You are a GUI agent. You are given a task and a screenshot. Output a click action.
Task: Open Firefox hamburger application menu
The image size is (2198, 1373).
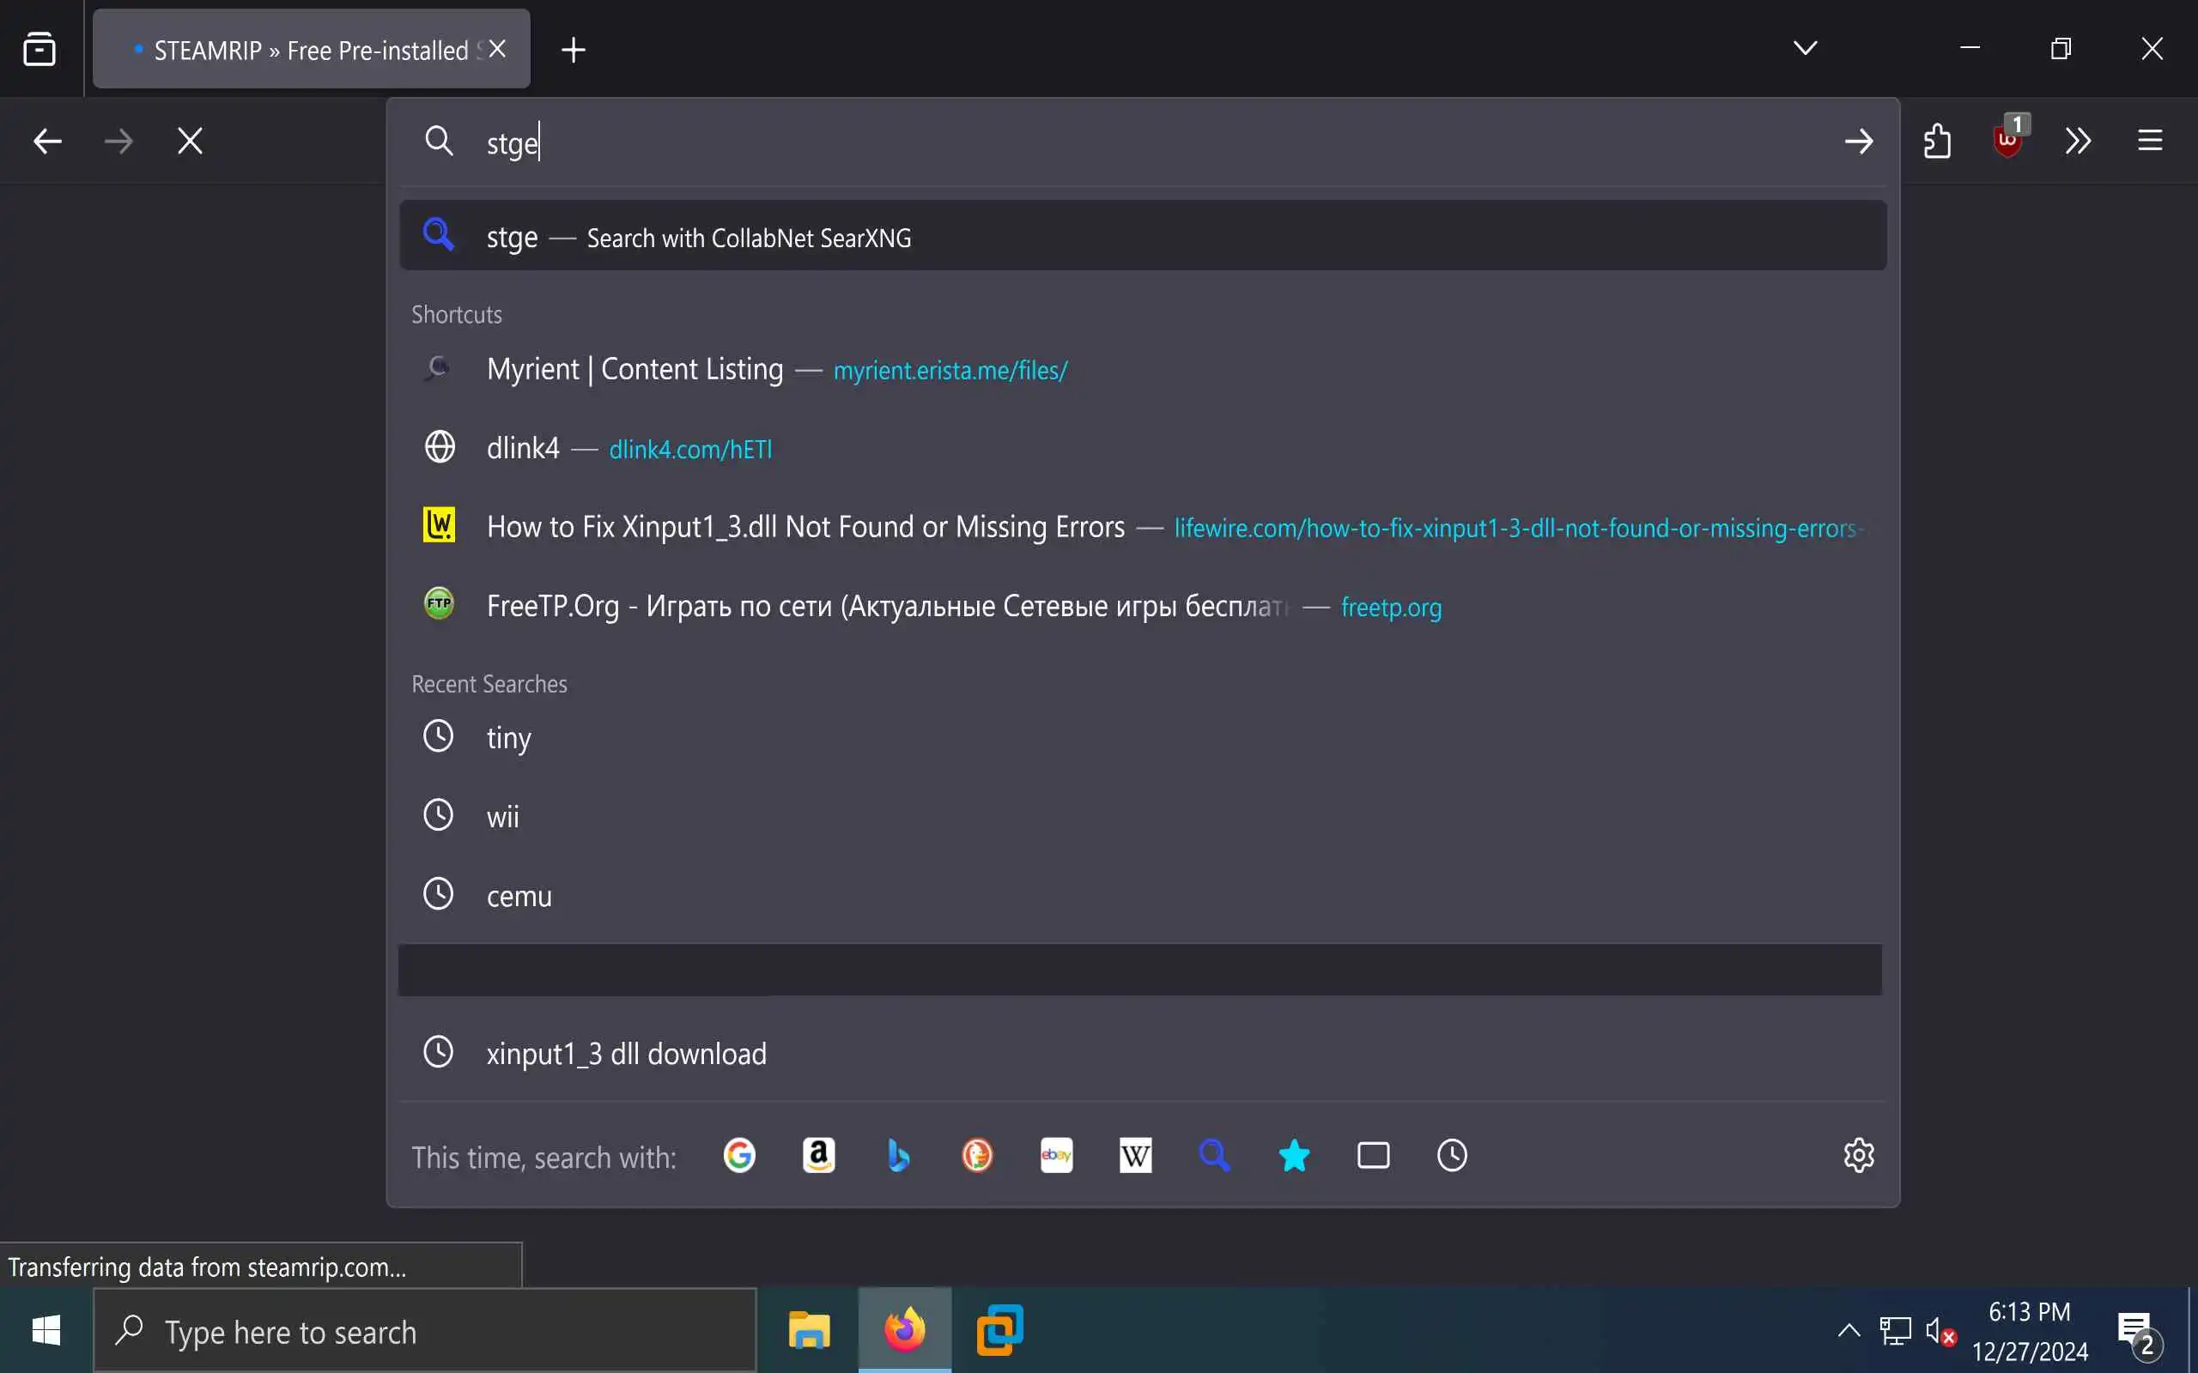pyautogui.click(x=2149, y=141)
